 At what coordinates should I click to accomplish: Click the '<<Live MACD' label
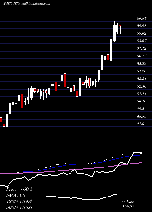tap(128, 204)
